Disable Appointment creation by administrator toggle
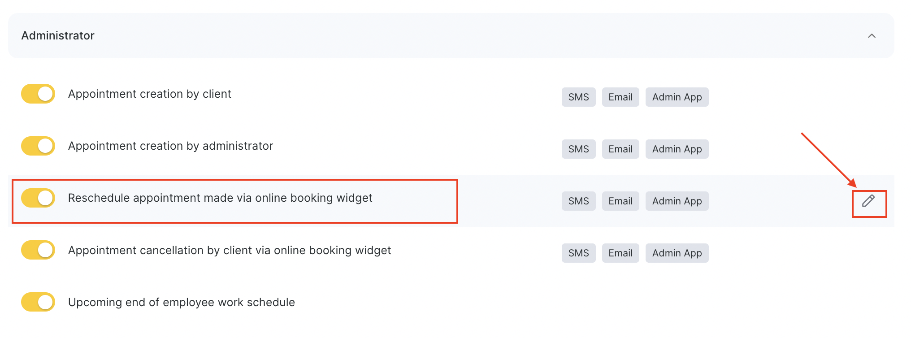 coord(38,146)
